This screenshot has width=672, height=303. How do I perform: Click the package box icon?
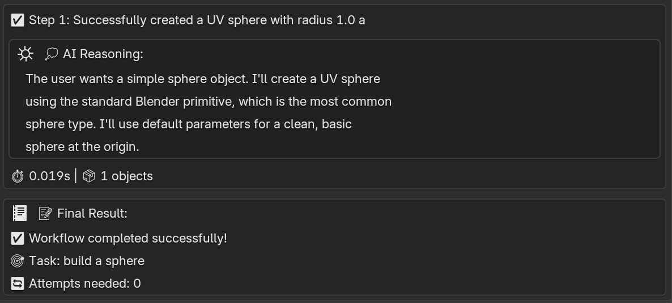89,176
